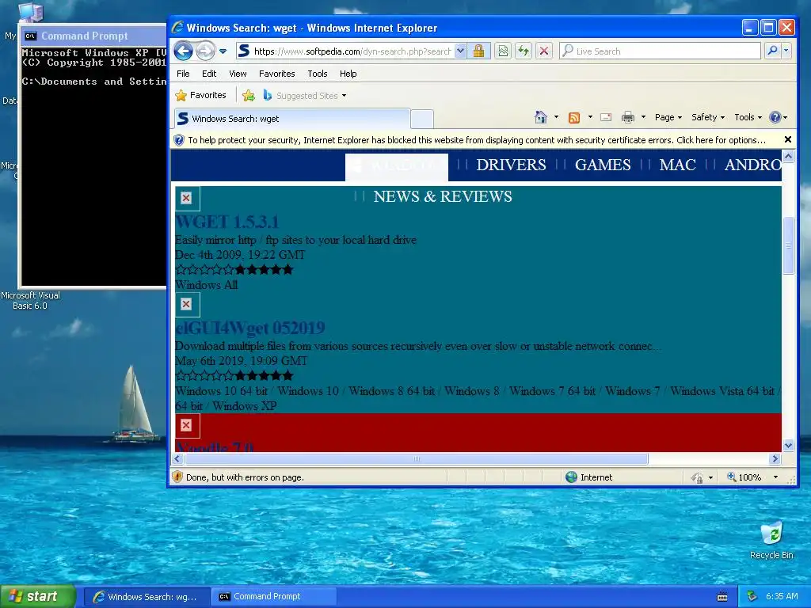Click the status bar error warning icon
This screenshot has height=608, width=811.
177,477
